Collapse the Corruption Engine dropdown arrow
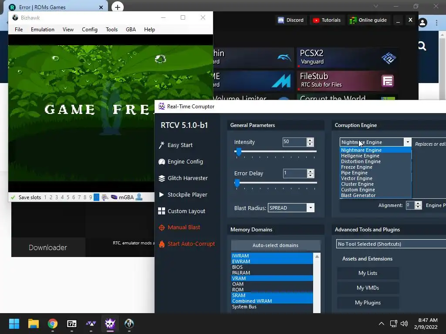 (408, 142)
